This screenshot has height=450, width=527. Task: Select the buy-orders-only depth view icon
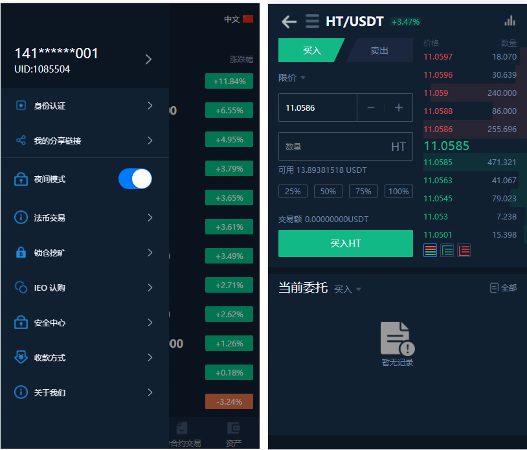coord(447,251)
